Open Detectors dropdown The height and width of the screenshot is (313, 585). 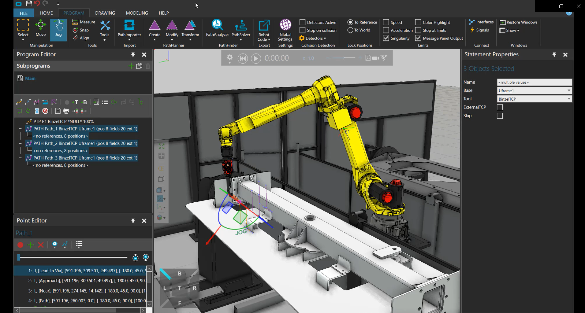pyautogui.click(x=312, y=38)
